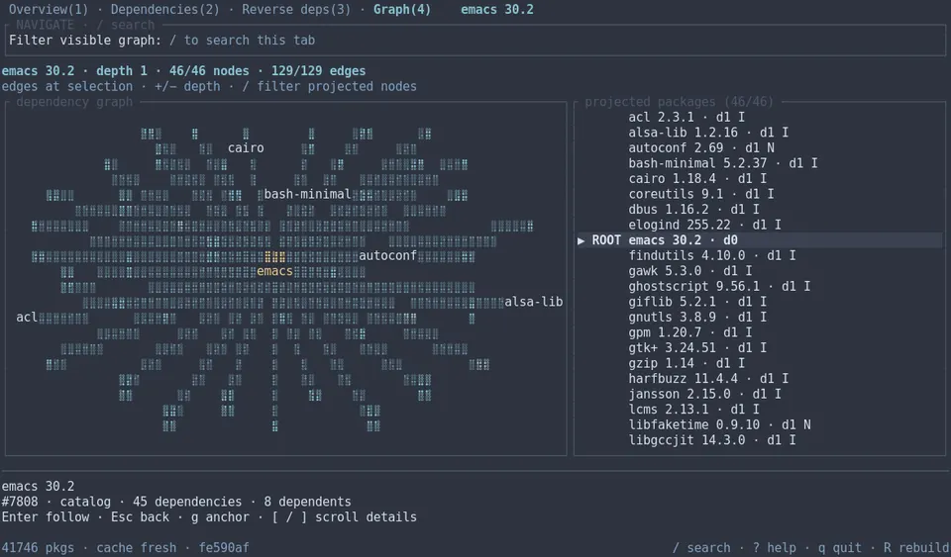Screen dimensions: 951x557
Task: Click the '#7808' package id text
Action: [x=20, y=502]
